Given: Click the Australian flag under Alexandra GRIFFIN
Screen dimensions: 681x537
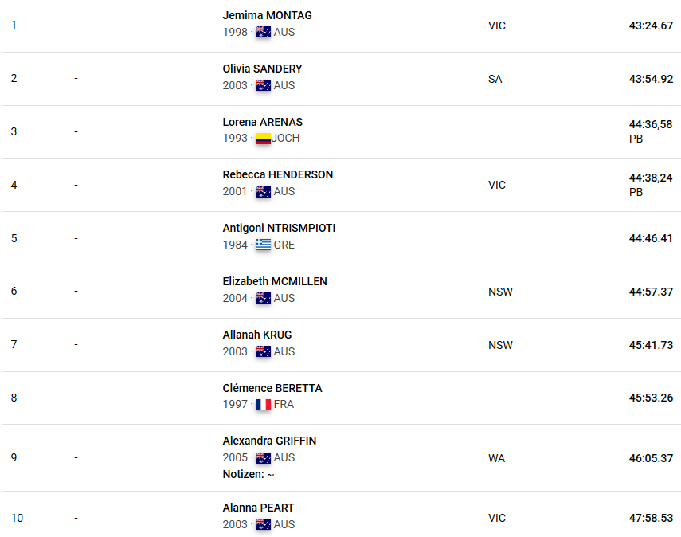Looking at the screenshot, I should tap(263, 458).
